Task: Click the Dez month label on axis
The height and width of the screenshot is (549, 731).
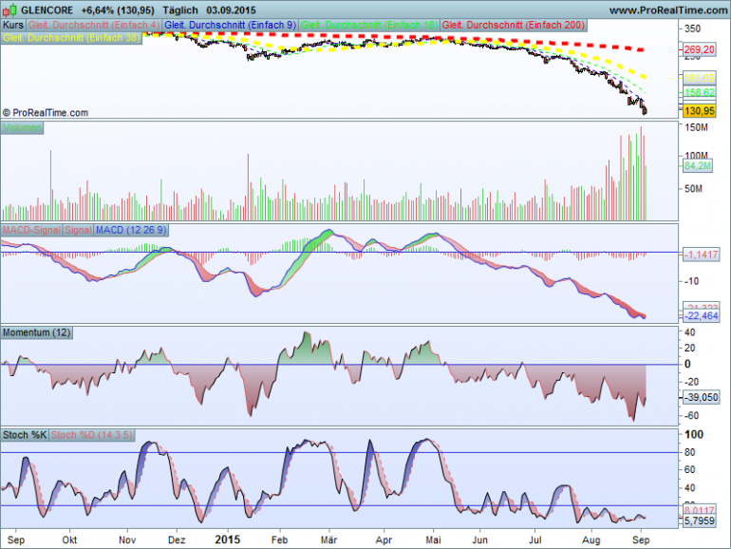Action: point(177,540)
